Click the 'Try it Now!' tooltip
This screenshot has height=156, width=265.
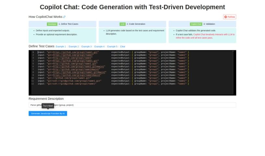pos(48,106)
